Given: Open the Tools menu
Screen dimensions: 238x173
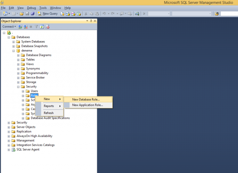Looking at the screenshot, I should tap(43, 8).
